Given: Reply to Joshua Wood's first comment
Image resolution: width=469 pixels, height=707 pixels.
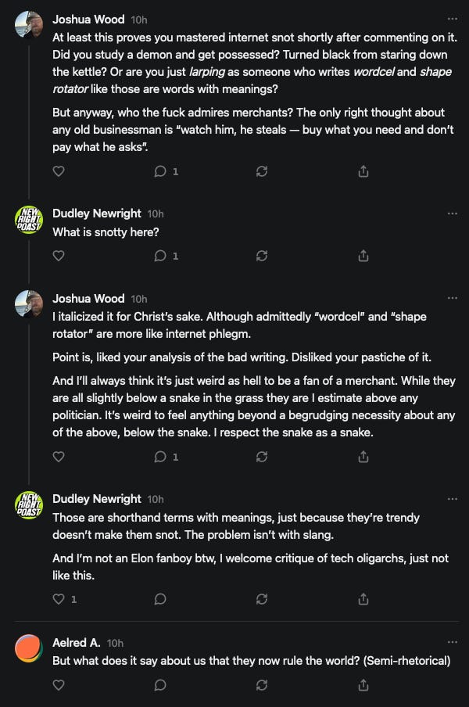Looking at the screenshot, I should click(160, 171).
